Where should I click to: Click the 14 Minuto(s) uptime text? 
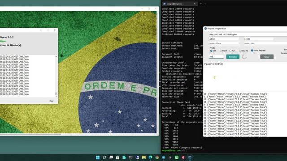point(11,45)
